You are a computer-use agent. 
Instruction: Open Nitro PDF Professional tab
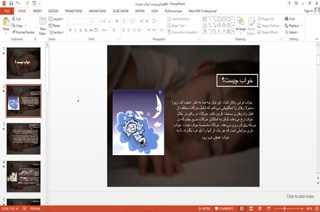point(203,11)
